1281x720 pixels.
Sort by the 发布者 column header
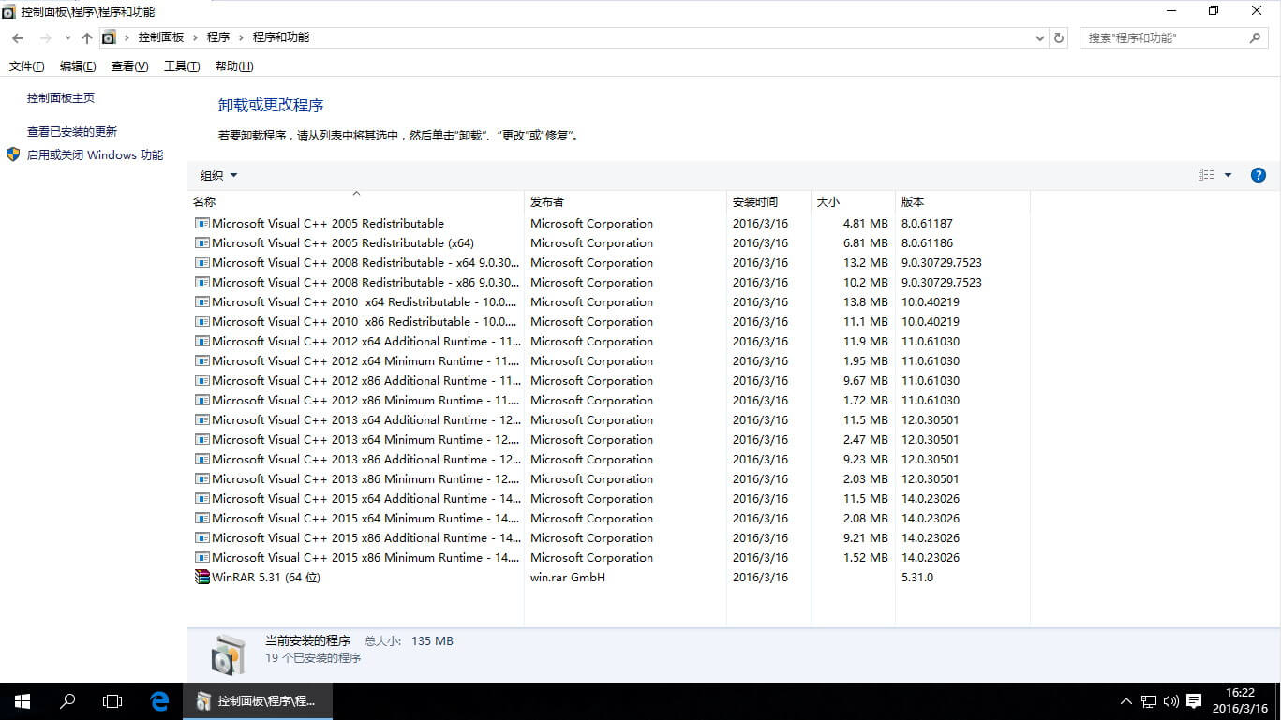[625, 202]
